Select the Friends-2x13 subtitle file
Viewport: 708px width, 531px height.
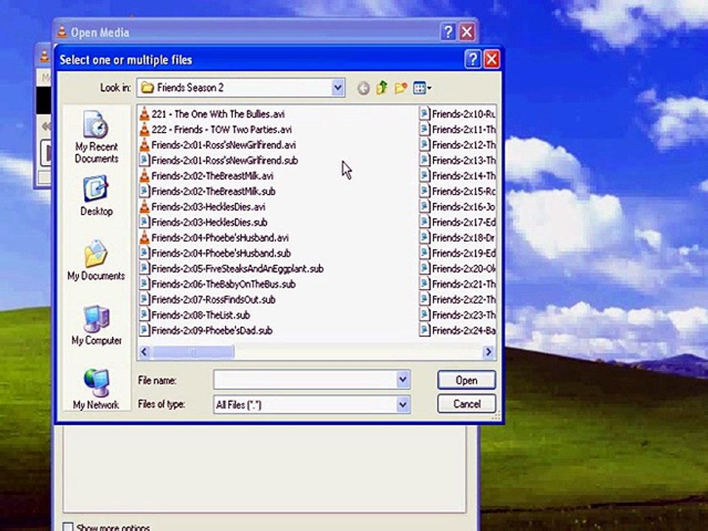tap(457, 160)
